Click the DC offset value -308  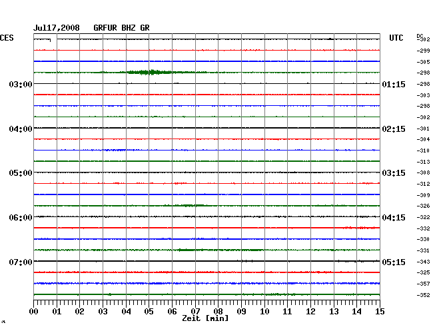[423, 172]
